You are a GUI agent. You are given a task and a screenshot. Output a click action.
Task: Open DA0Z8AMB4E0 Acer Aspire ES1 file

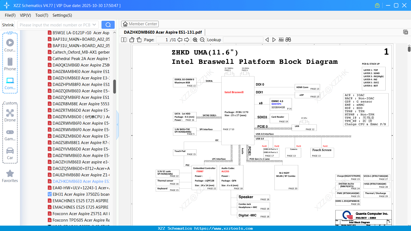tap(79, 72)
